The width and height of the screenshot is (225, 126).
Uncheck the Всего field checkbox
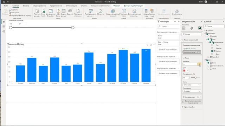pos(208,63)
